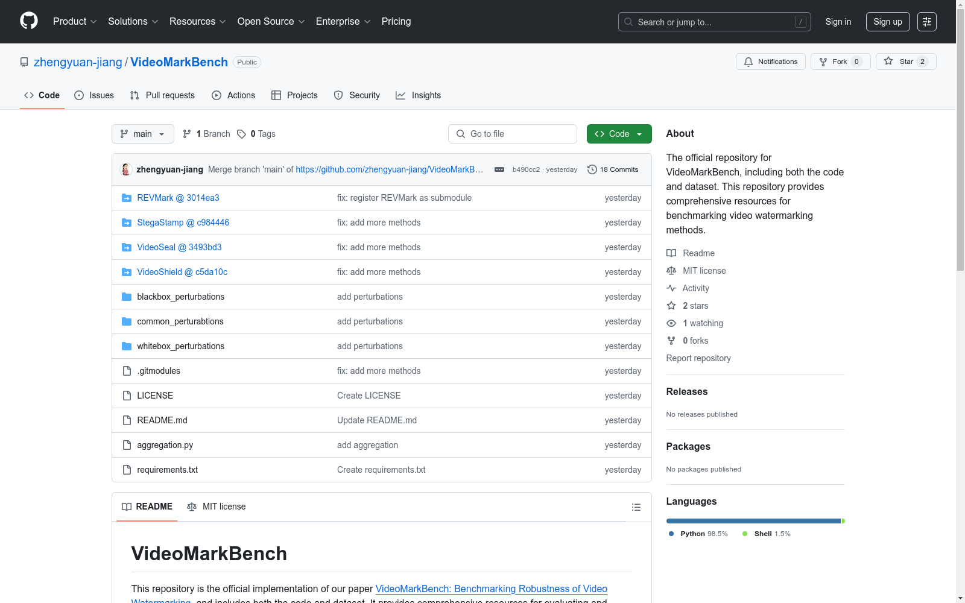This screenshot has width=965, height=603.
Task: Open the common_perturabtions folder
Action: click(x=180, y=321)
